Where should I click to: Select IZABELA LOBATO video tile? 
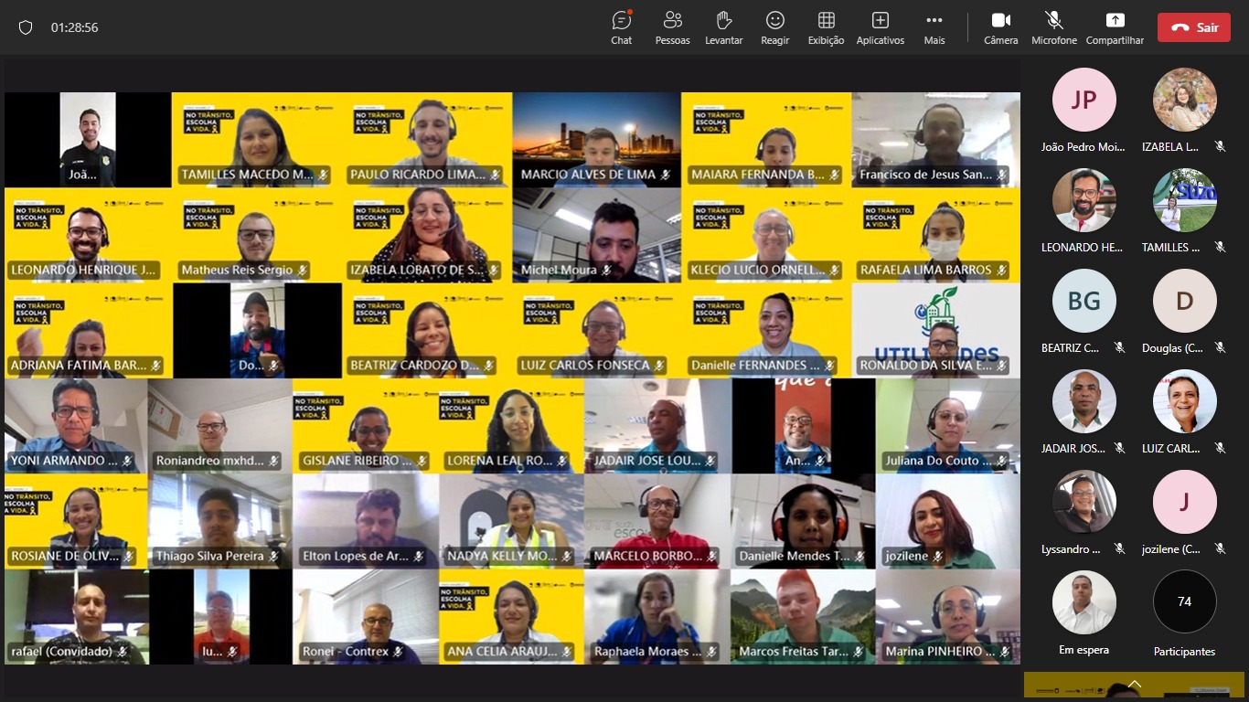click(427, 234)
